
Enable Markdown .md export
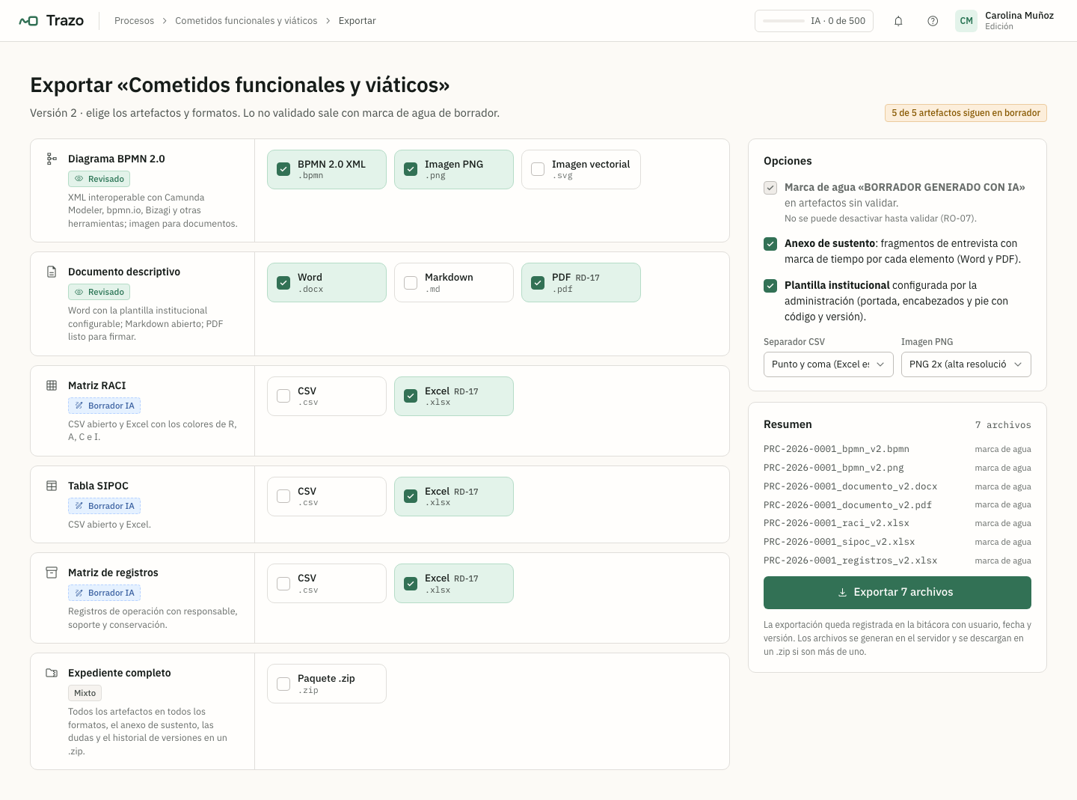point(411,282)
